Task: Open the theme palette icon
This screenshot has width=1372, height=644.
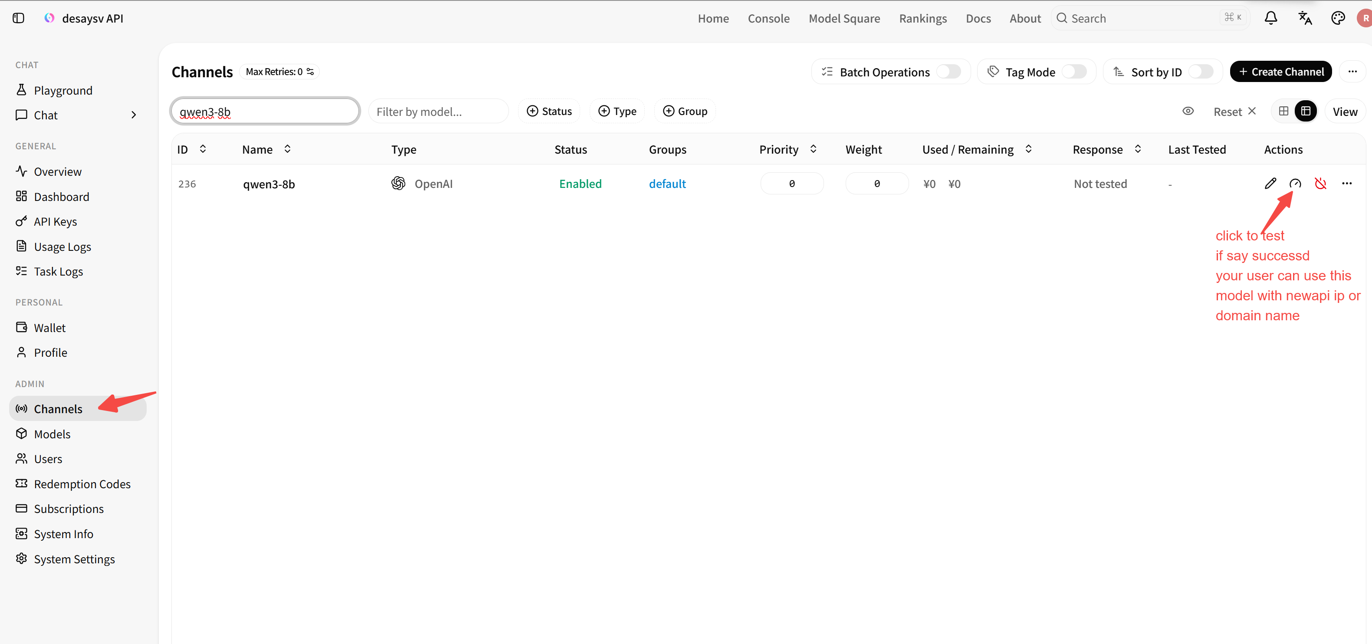Action: 1338,18
